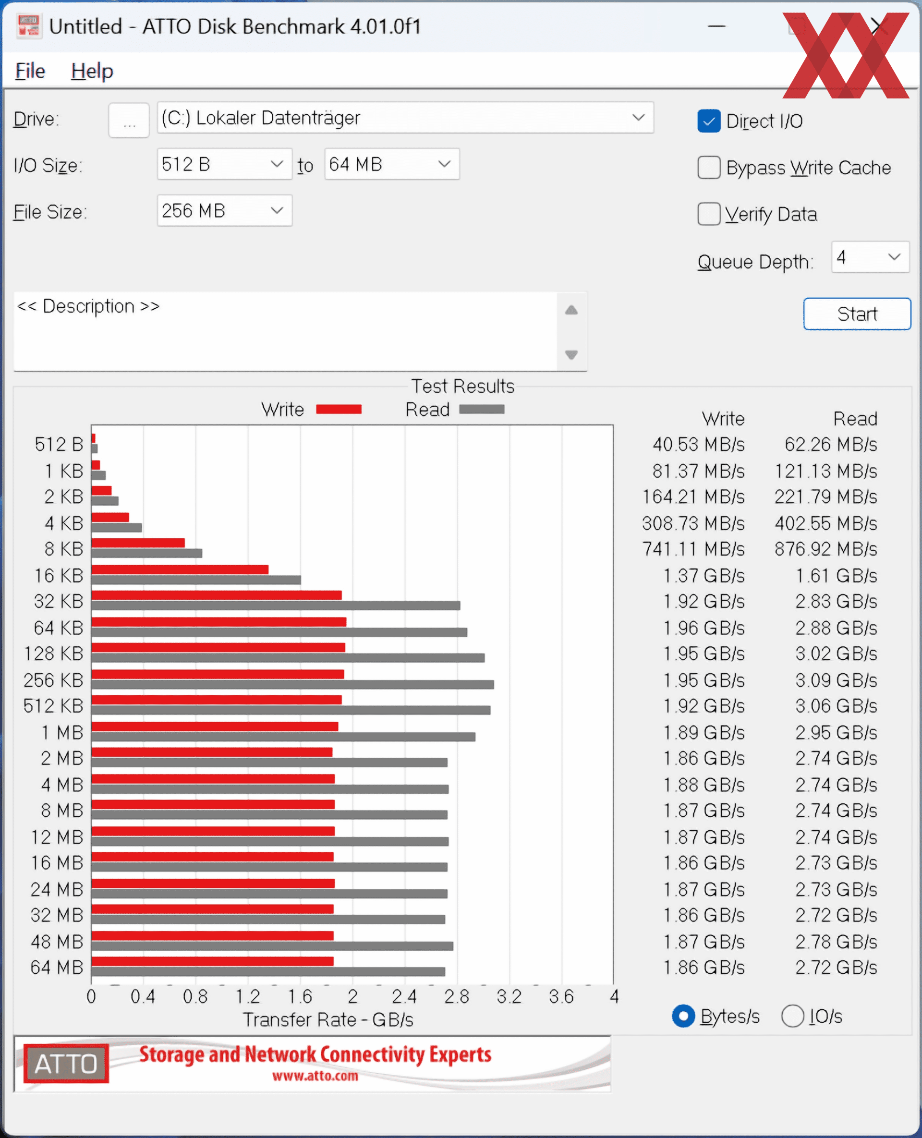Click the 3.09 GB/s read value
Image resolution: width=922 pixels, height=1138 pixels.
pos(836,680)
